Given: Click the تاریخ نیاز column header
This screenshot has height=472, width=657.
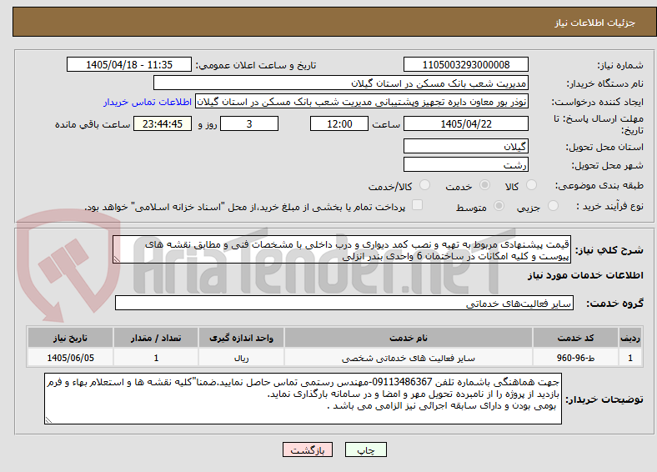Looking at the screenshot, I should [x=70, y=338].
